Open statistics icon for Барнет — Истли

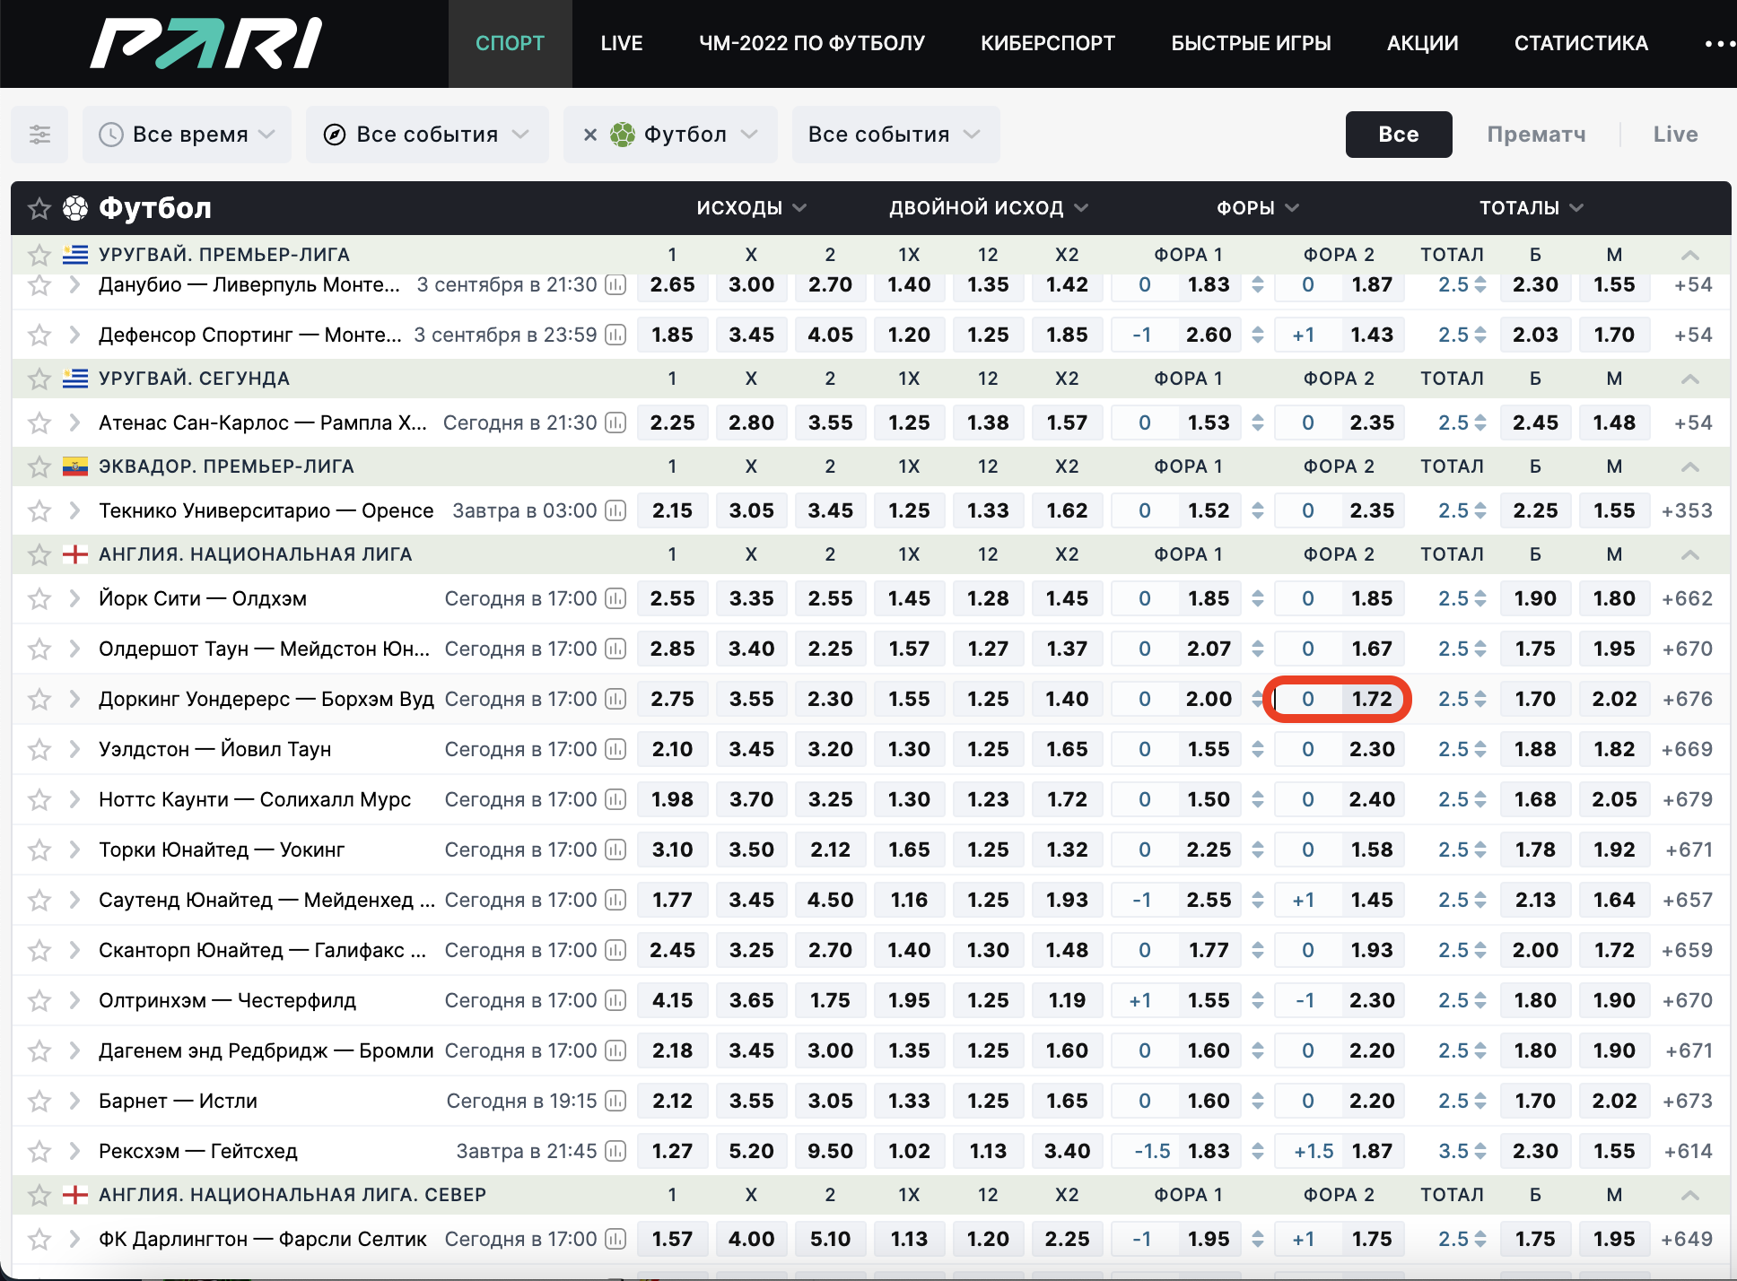pyautogui.click(x=615, y=1101)
